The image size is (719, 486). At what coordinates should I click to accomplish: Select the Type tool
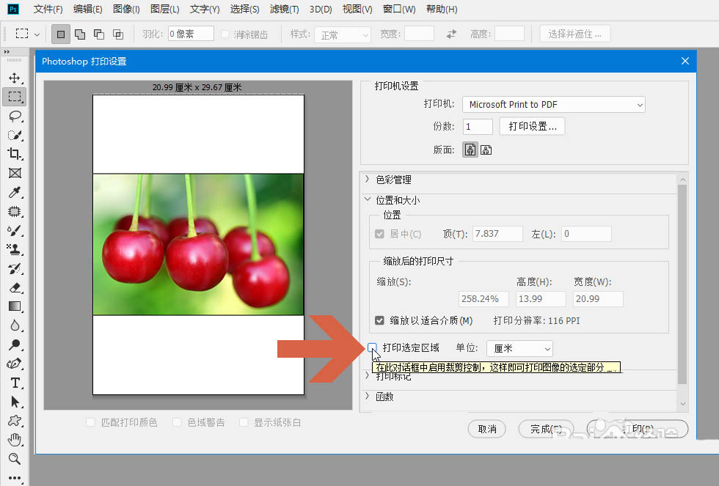coord(15,383)
